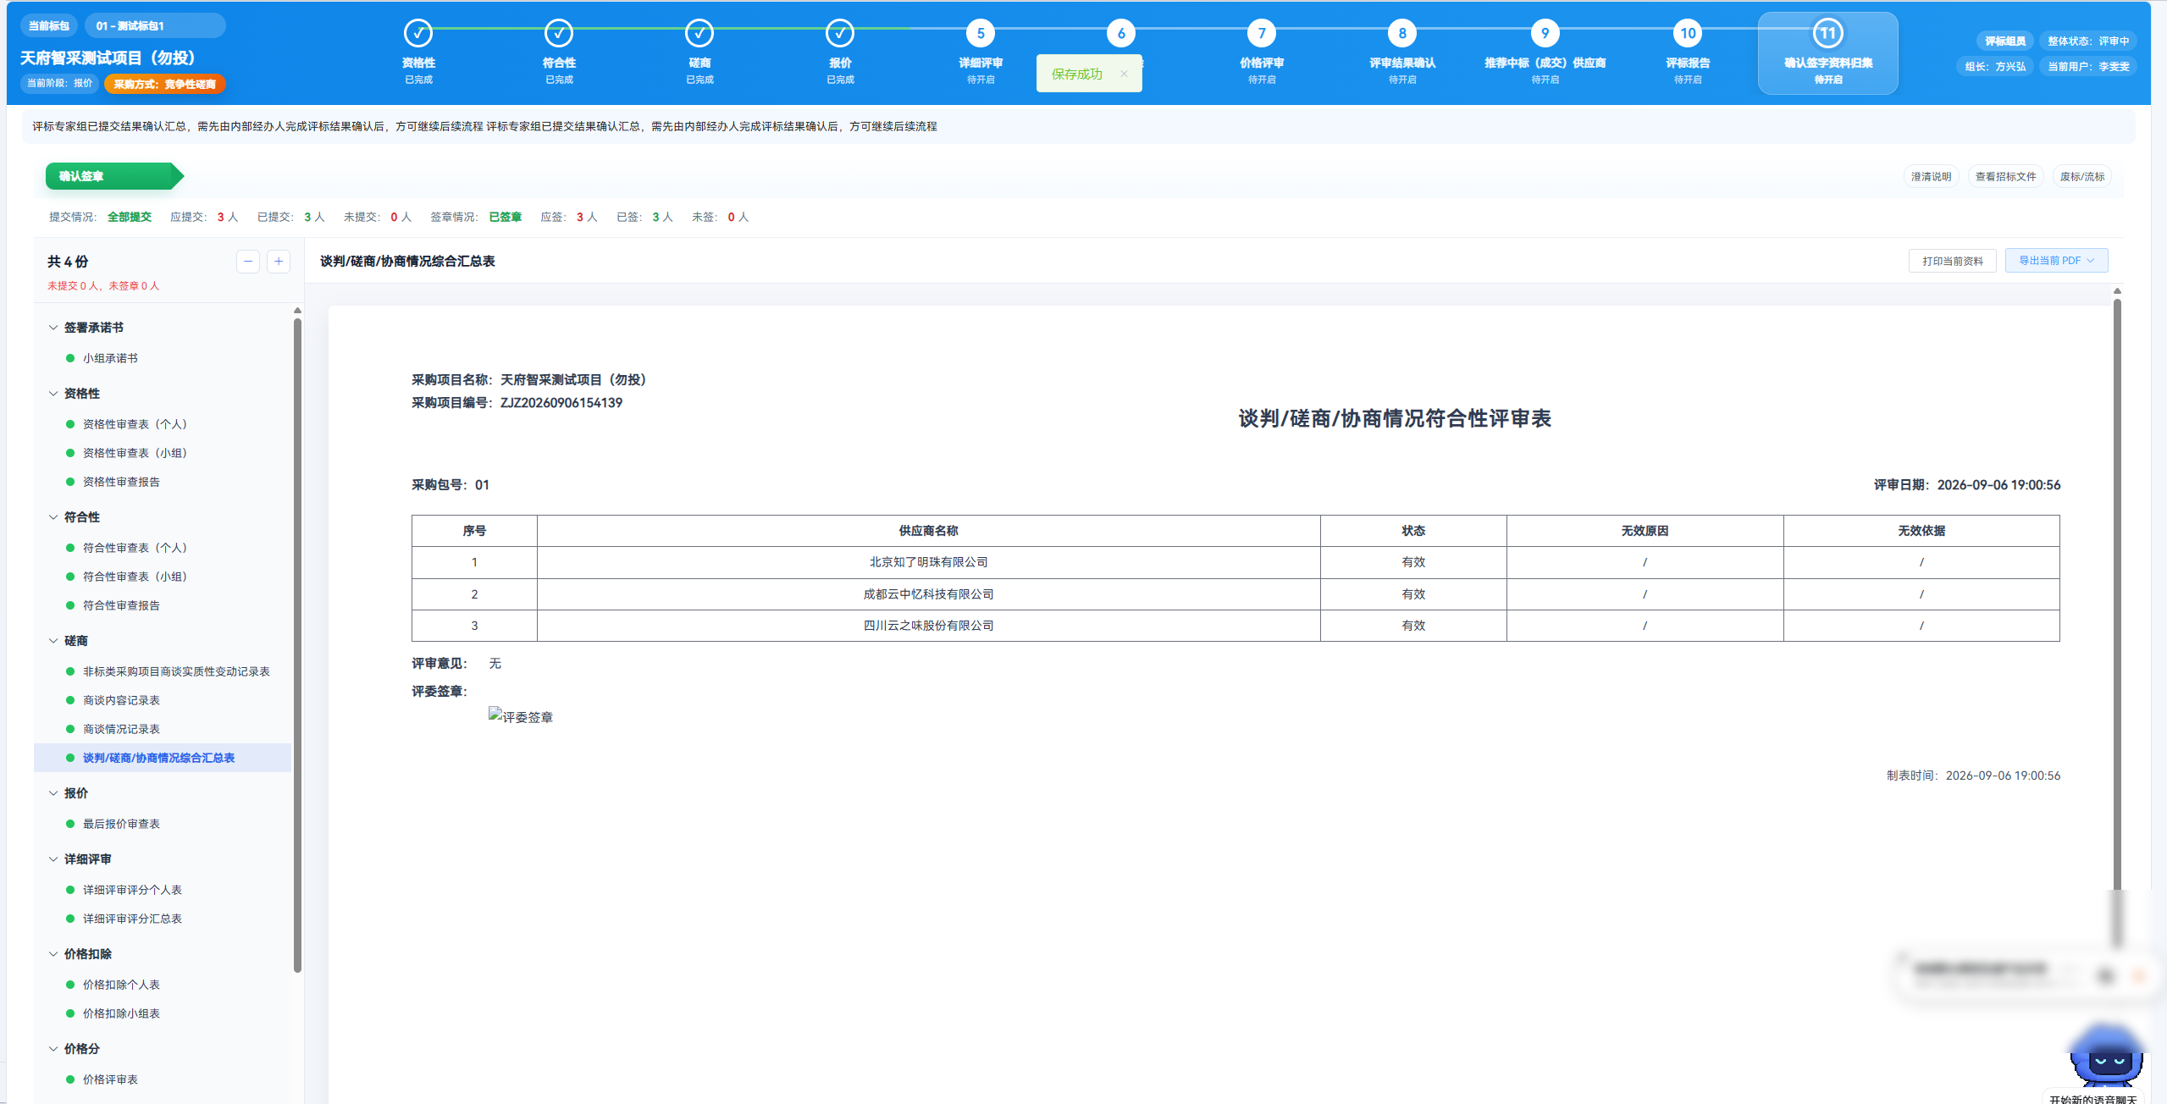Viewport: 2167px width, 1104px height.
Task: Click the step 7 价格评审 circle
Action: click(x=1262, y=34)
